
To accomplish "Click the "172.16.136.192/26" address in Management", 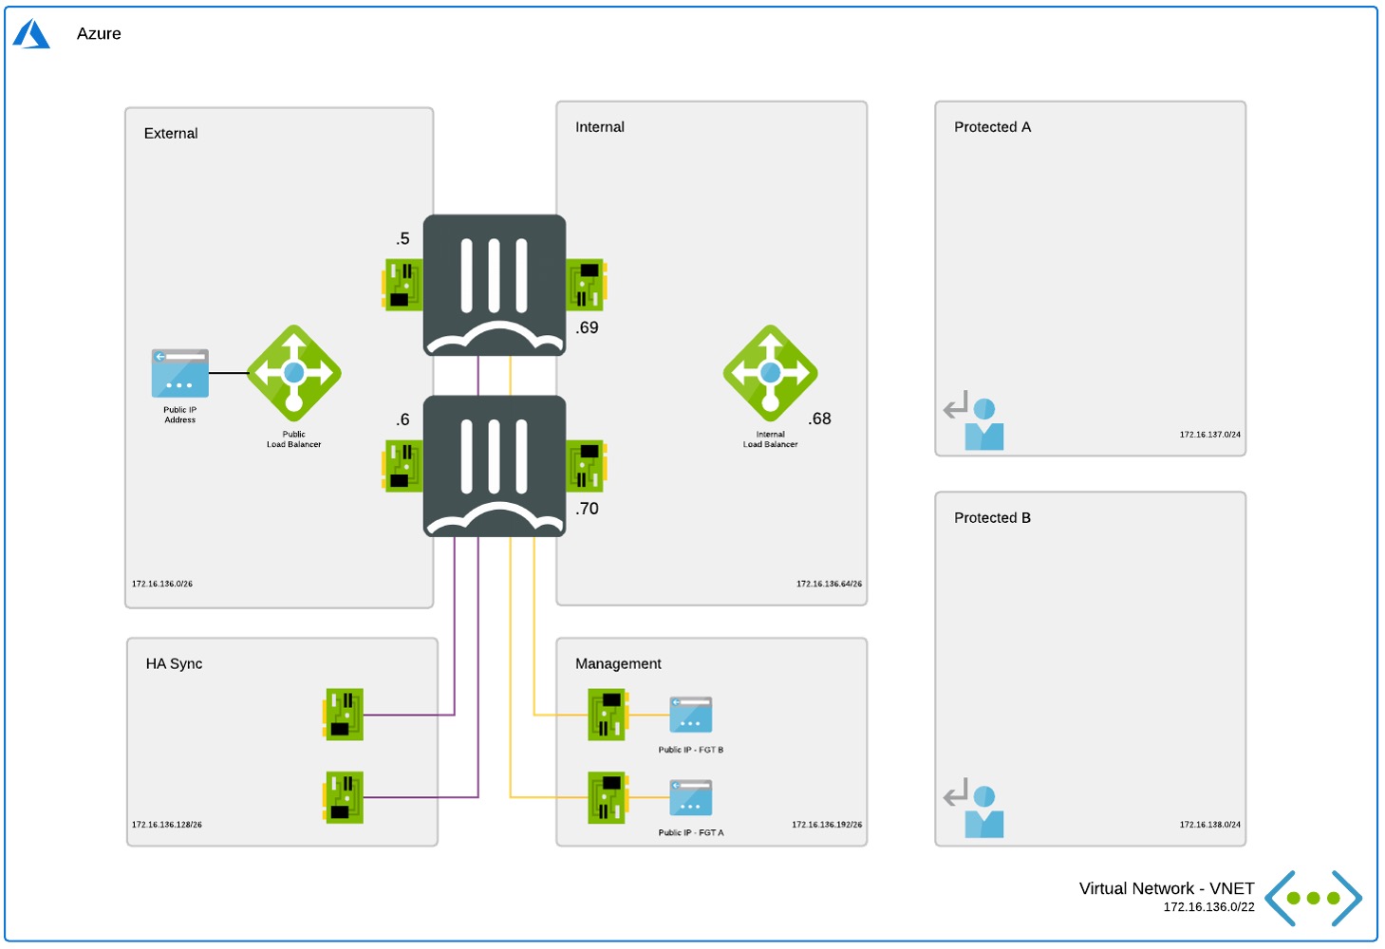I will point(828,825).
